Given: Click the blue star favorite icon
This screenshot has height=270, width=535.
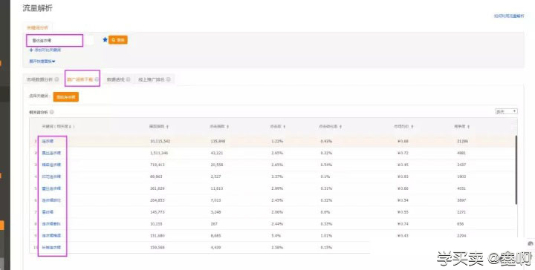Looking at the screenshot, I should [x=105, y=40].
